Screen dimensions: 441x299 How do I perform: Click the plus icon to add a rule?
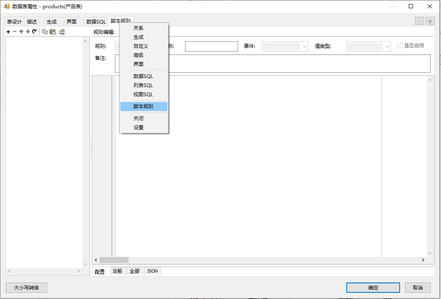pos(8,32)
